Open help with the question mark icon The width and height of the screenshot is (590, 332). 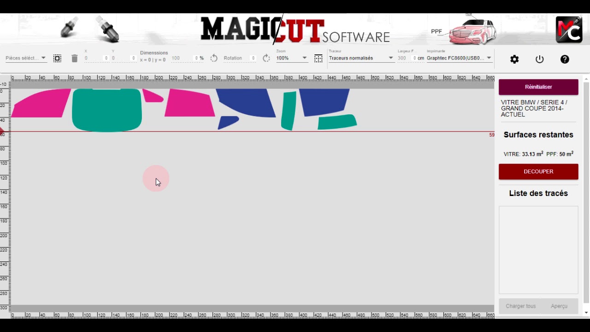coord(565,59)
